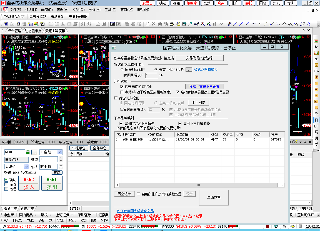Click the binoculars search toolbar icon
This screenshot has width=320, height=231.
[x=160, y=24]
